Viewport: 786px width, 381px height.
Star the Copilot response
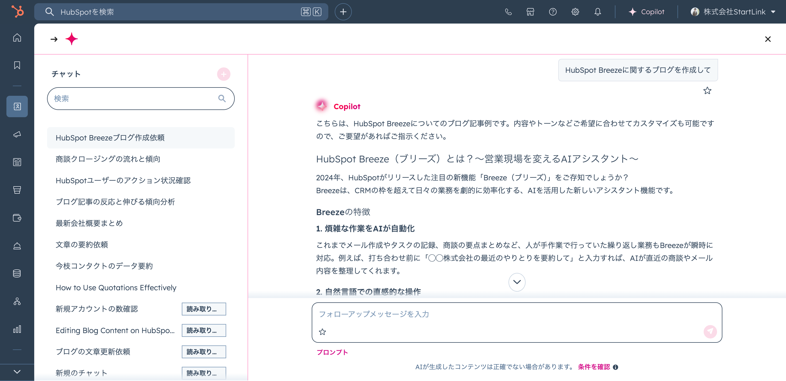pyautogui.click(x=707, y=90)
